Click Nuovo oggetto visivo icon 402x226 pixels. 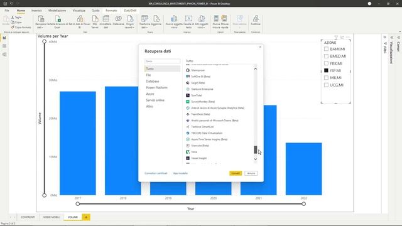point(174,19)
